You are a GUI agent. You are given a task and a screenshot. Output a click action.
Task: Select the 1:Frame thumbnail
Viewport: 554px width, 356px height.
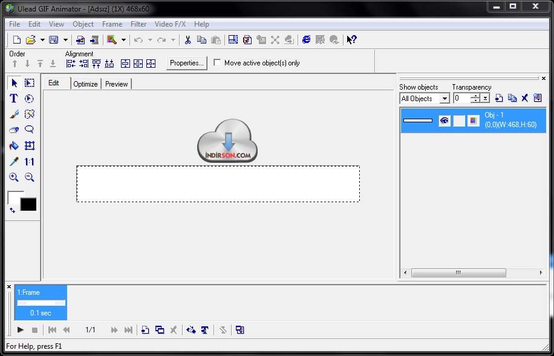click(x=41, y=303)
